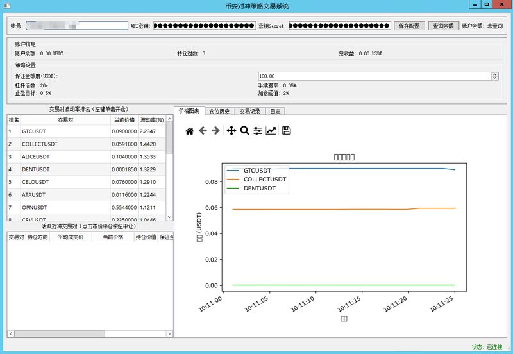Go forward to next chart view
This screenshot has height=354, width=513.
[x=215, y=131]
